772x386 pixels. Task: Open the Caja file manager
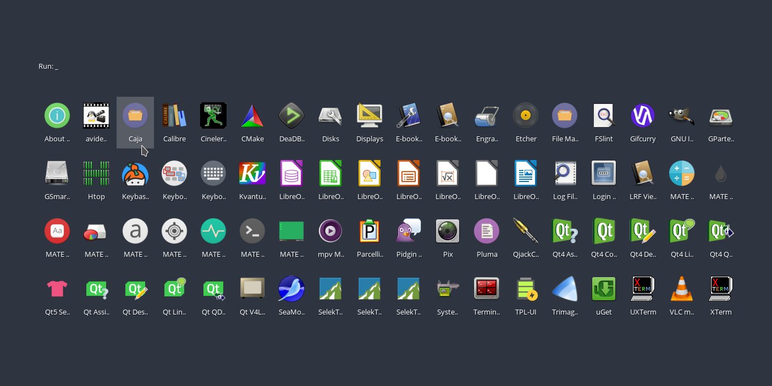(x=135, y=123)
